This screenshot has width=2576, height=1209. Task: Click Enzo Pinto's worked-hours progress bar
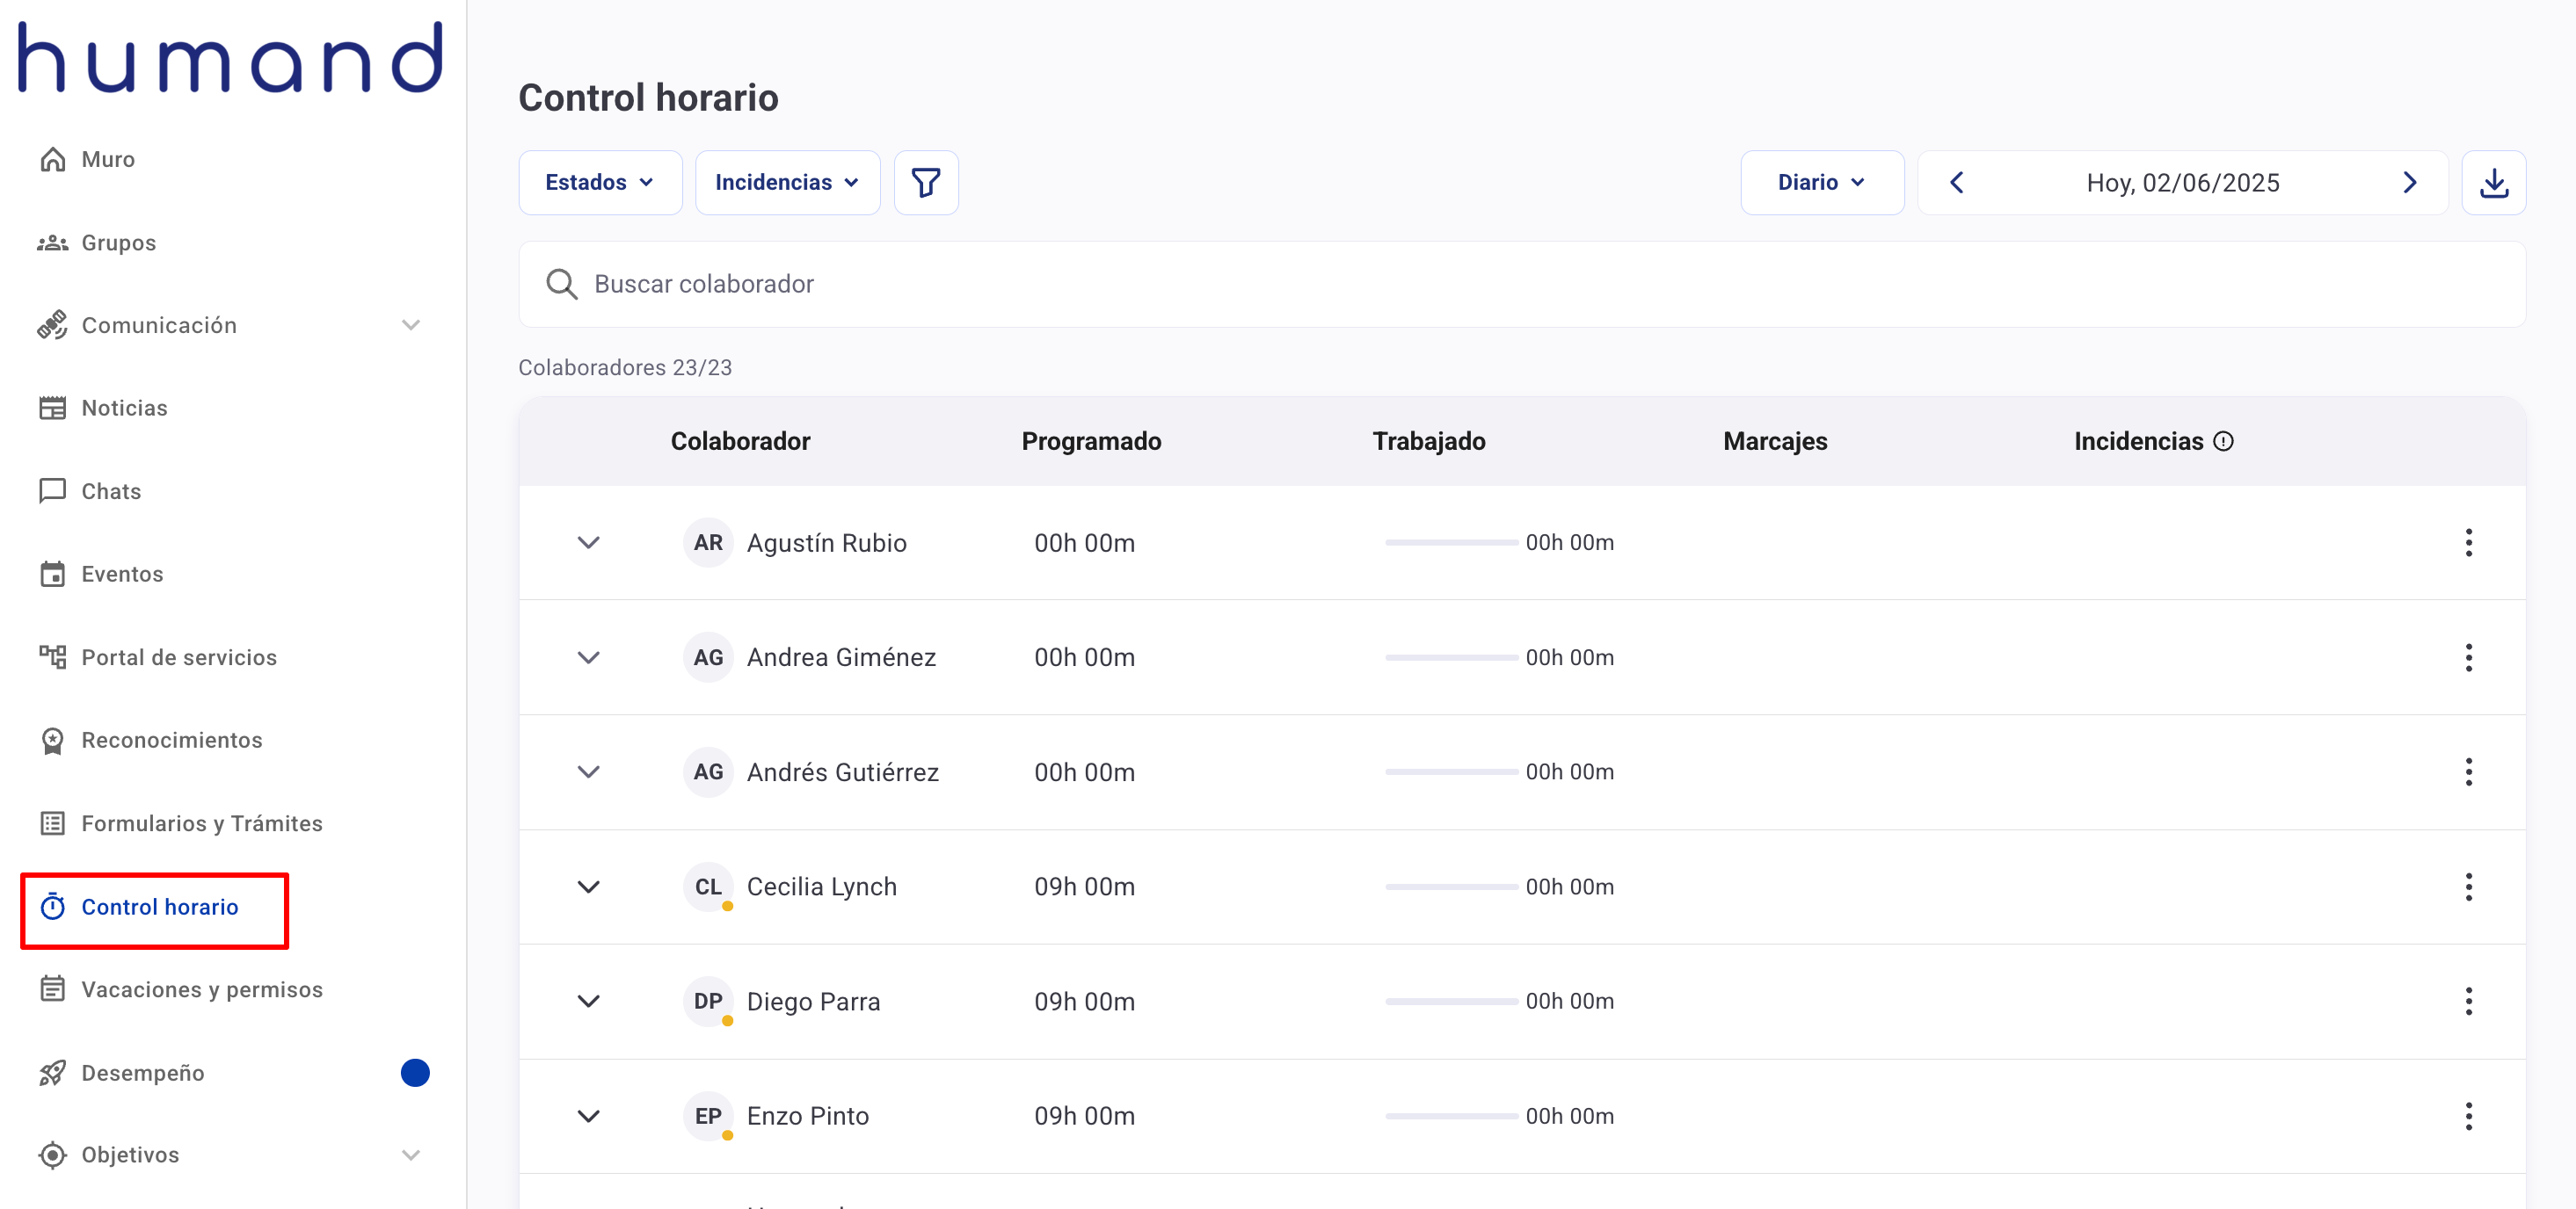tap(1451, 1116)
